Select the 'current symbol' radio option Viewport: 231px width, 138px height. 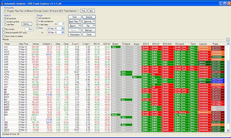(5, 22)
